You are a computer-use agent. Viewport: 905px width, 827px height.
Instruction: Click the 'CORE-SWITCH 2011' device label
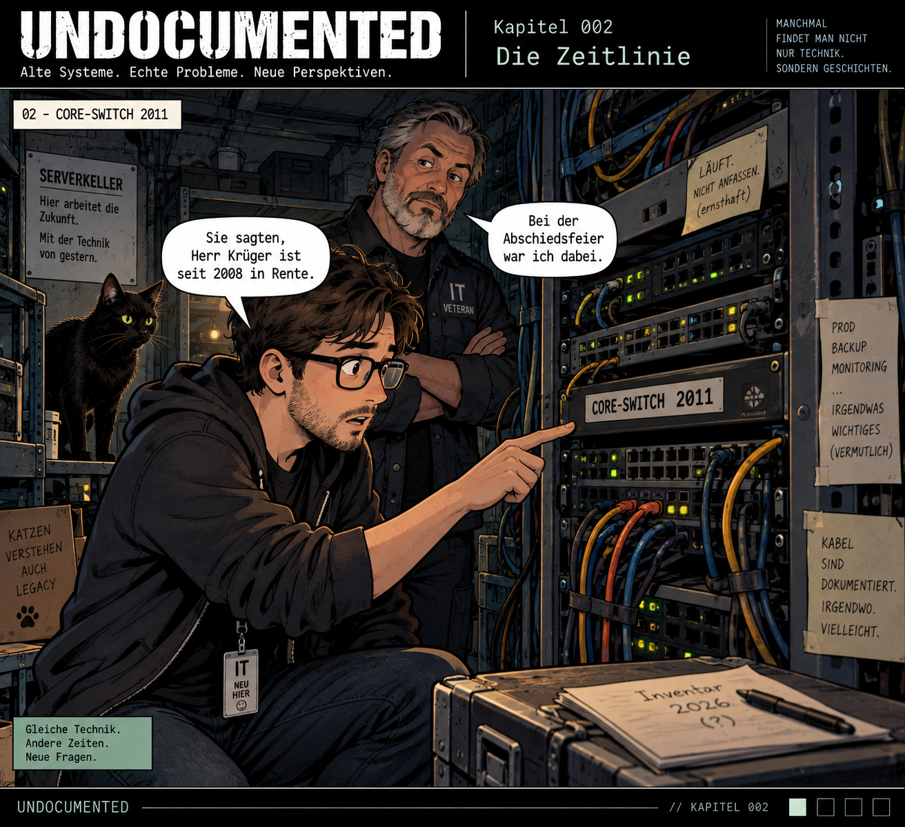pos(653,401)
